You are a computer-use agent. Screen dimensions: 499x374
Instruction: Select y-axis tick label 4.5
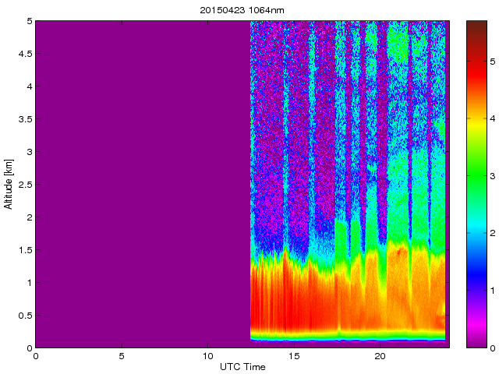click(x=23, y=55)
